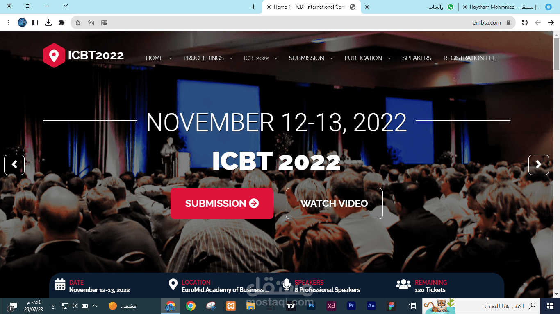Open the Chrome three-dot menu
This screenshot has width=560, height=314.
(x=9, y=22)
